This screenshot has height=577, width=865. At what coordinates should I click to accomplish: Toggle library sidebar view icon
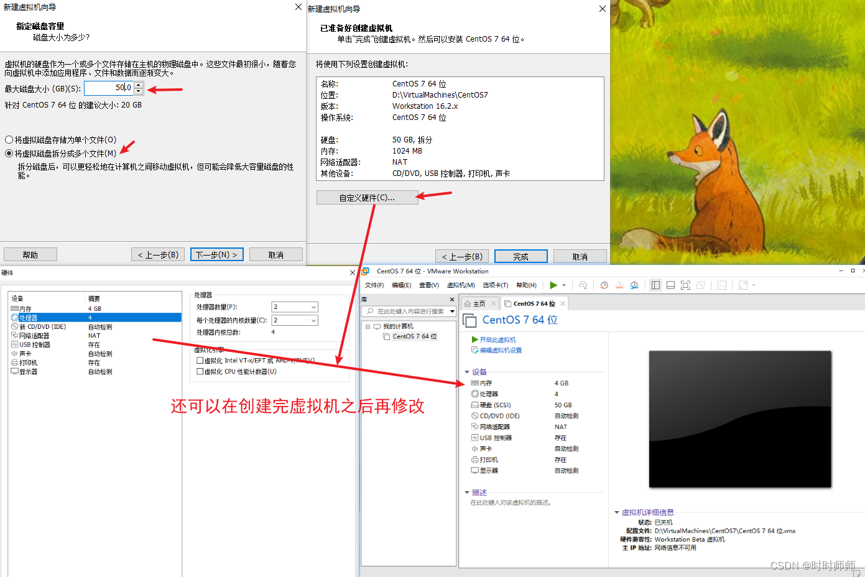tap(655, 285)
